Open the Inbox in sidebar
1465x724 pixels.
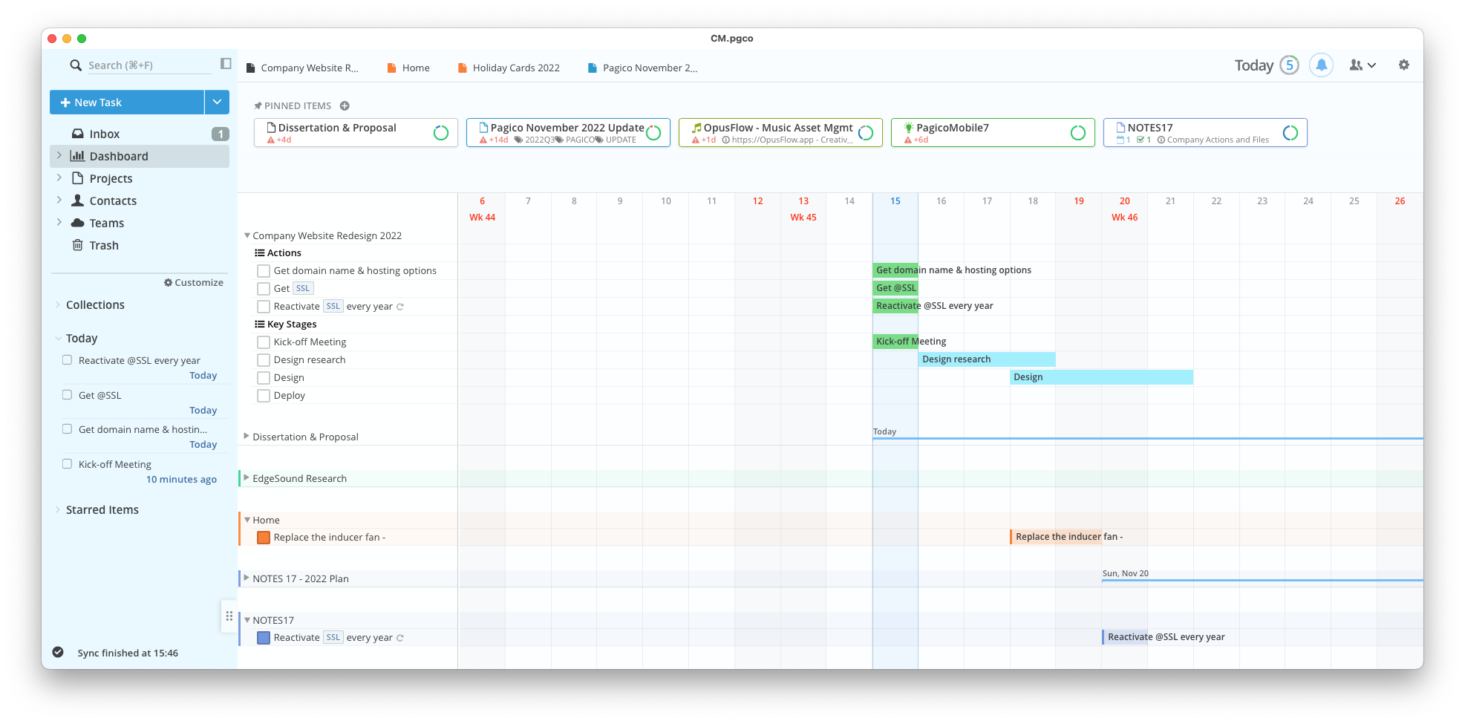[105, 134]
